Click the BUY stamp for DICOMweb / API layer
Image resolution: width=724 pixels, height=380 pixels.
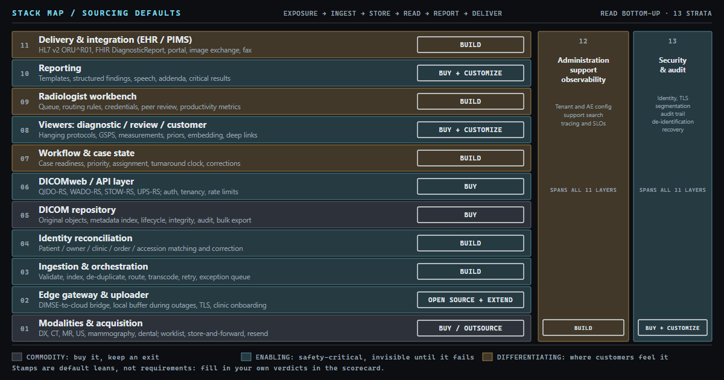(471, 186)
